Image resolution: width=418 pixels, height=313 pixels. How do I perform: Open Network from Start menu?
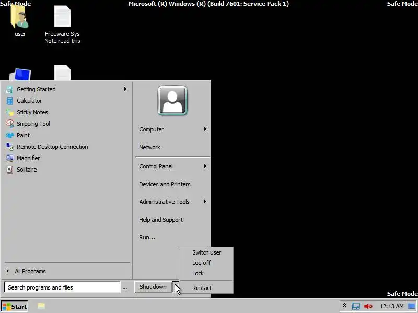(149, 147)
